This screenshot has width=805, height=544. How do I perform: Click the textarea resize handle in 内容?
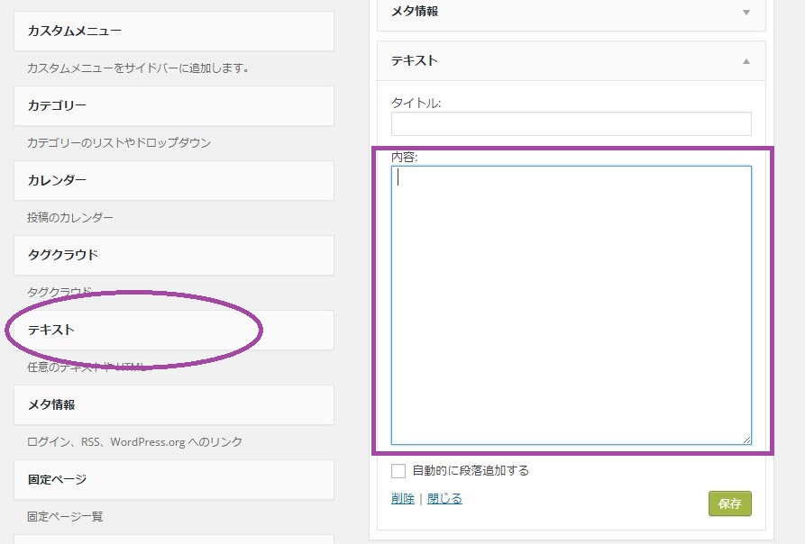click(x=746, y=440)
